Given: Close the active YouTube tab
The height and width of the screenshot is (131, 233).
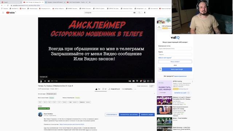Looking at the screenshot, I should [43, 2].
